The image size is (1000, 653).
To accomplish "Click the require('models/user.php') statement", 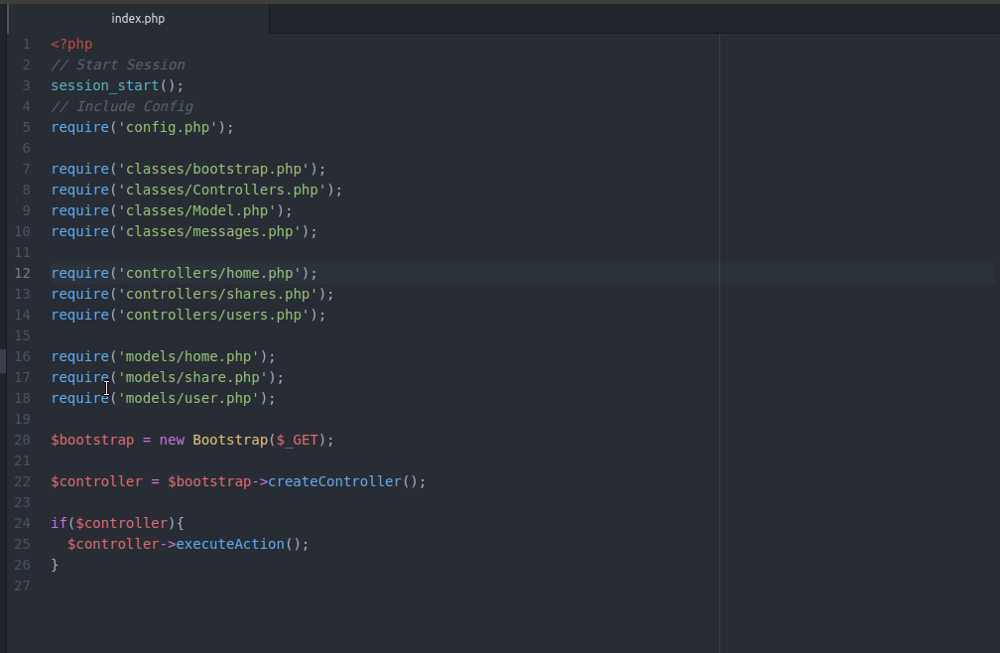I will [x=162, y=398].
